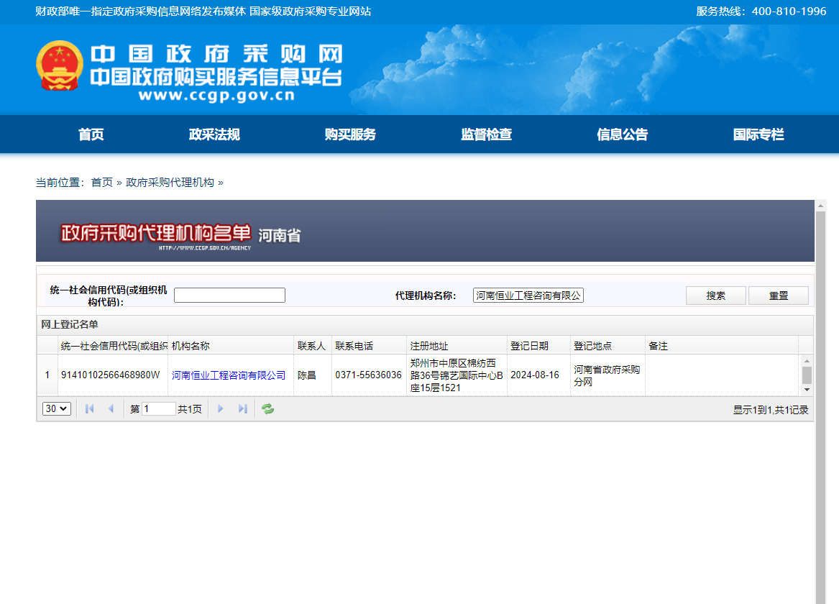839x604 pixels.
Task: Click the 政府采购代理机构 breadcrumb link
Action: [x=170, y=183]
